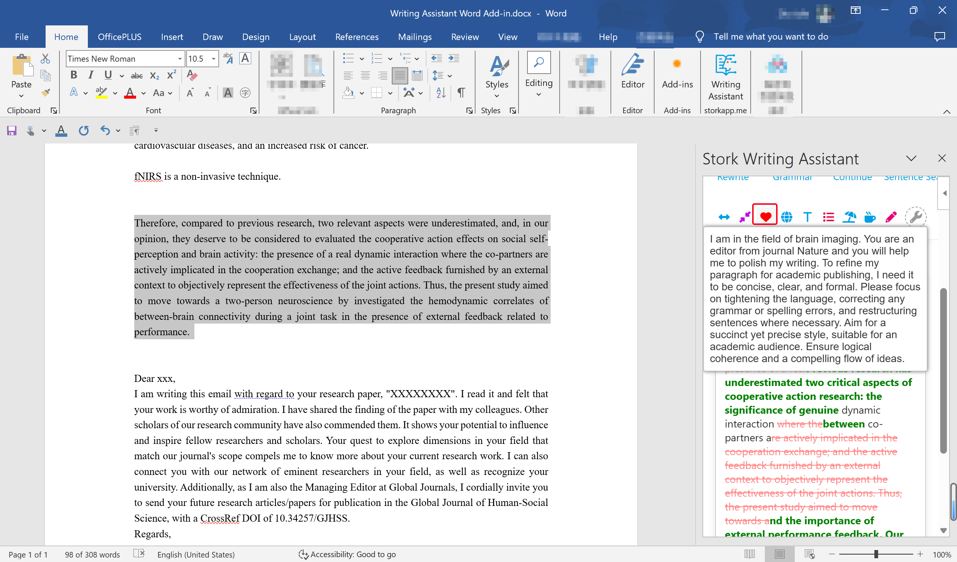This screenshot has height=562, width=957.
Task: Toggle Bold formatting
Action: (74, 75)
